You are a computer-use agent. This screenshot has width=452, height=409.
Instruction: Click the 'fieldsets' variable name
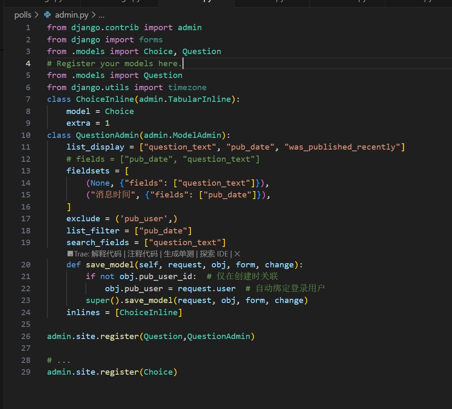pos(88,171)
